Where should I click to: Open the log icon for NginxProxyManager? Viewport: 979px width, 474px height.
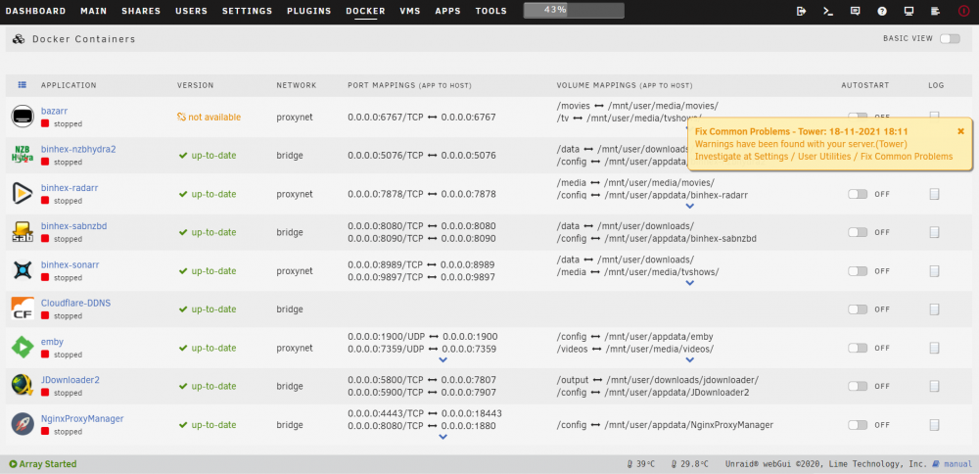point(934,425)
